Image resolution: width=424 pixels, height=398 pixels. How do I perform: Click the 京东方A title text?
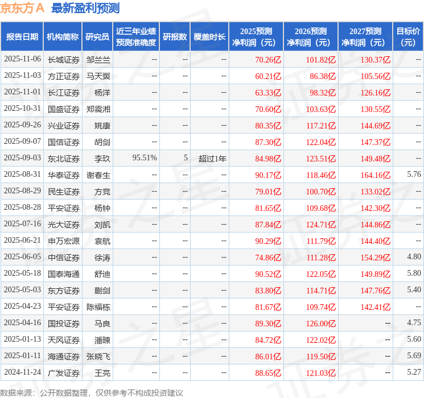[x=23, y=9]
